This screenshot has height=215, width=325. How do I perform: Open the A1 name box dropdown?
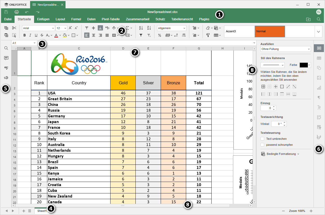pyautogui.click(x=34, y=43)
